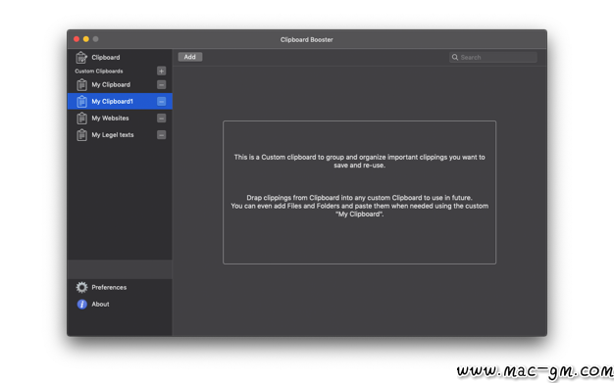Viewport: 614px width, 383px height.
Task: Select the My Legel texts entry
Action: [x=120, y=135]
